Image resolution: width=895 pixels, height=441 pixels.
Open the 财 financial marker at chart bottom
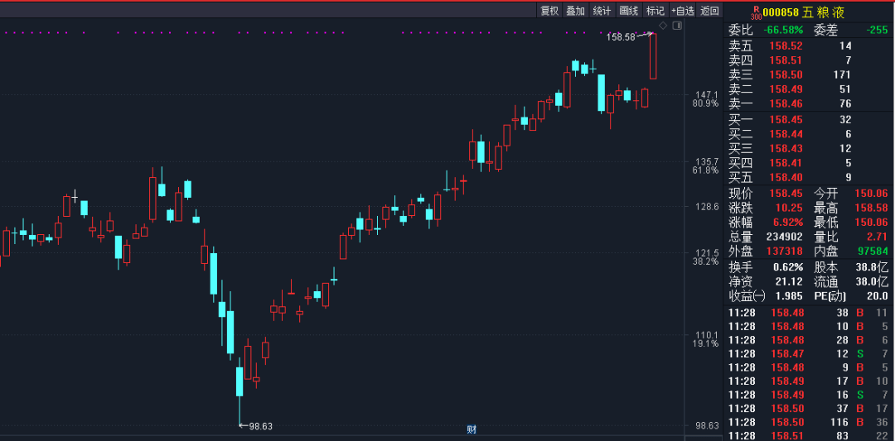tap(472, 429)
